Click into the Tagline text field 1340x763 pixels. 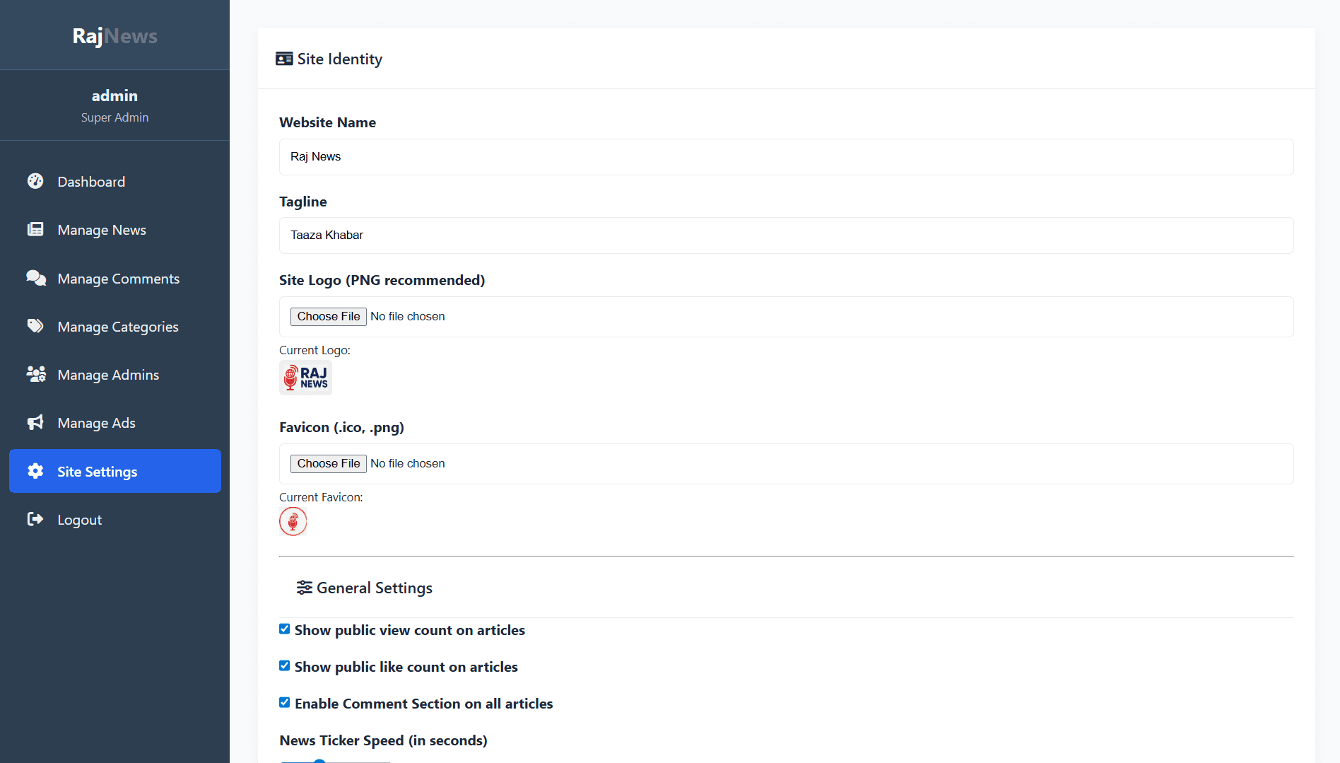click(786, 235)
